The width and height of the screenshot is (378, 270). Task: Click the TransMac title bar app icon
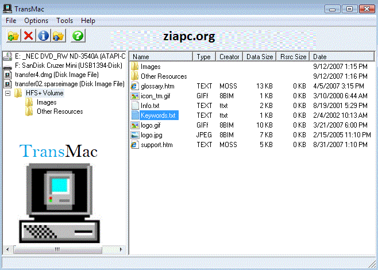[x=7, y=9]
